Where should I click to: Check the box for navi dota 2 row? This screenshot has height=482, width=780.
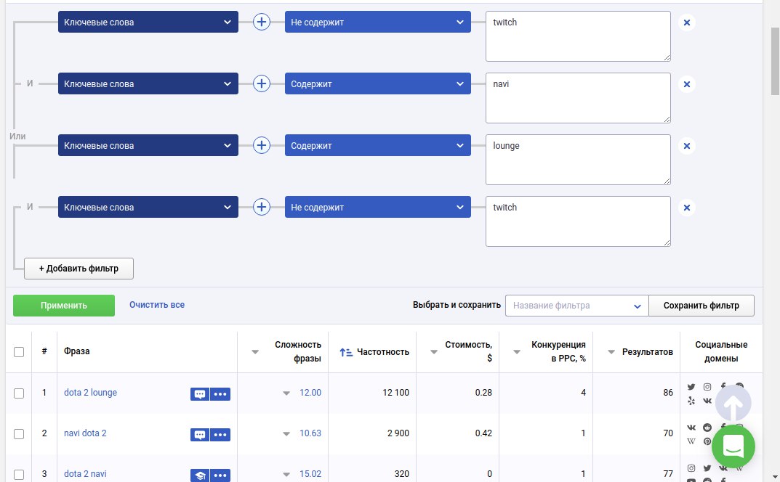click(x=19, y=434)
